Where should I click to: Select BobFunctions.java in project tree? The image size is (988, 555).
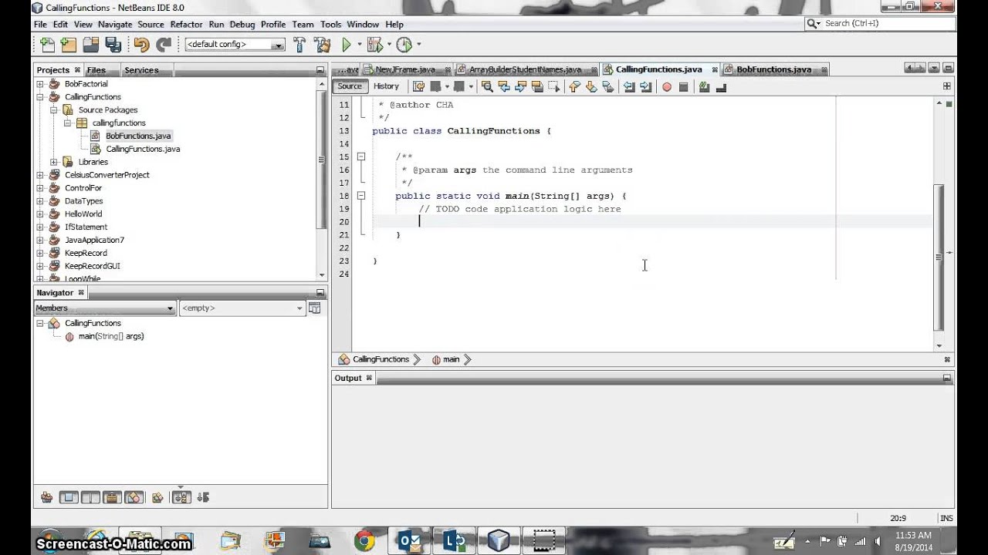pyautogui.click(x=138, y=136)
